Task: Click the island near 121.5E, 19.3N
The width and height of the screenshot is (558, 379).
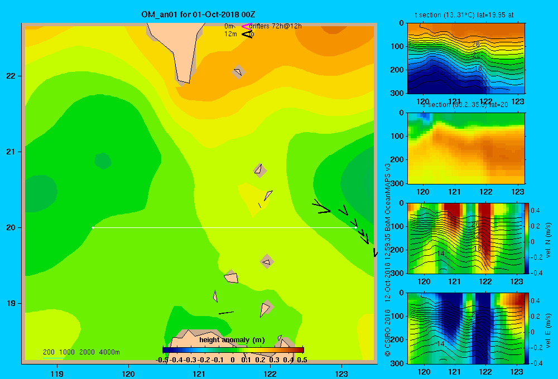Action: click(x=232, y=277)
